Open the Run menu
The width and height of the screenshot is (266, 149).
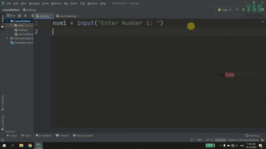click(66, 3)
